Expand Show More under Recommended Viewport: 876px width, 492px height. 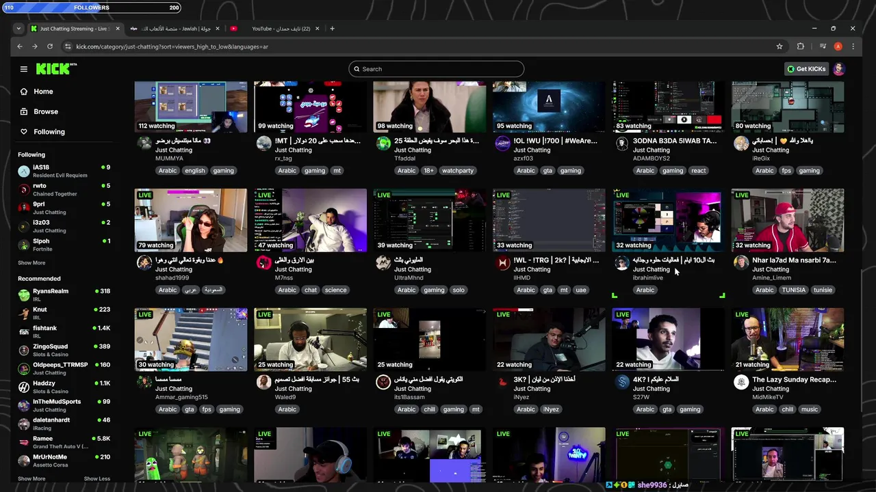pos(31,479)
